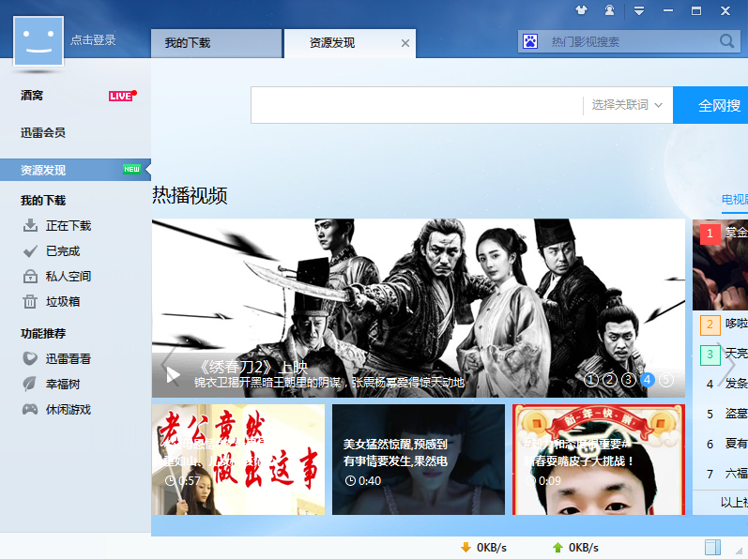Open 休闲游戏
Viewport: 748px width, 559px height.
(69, 409)
